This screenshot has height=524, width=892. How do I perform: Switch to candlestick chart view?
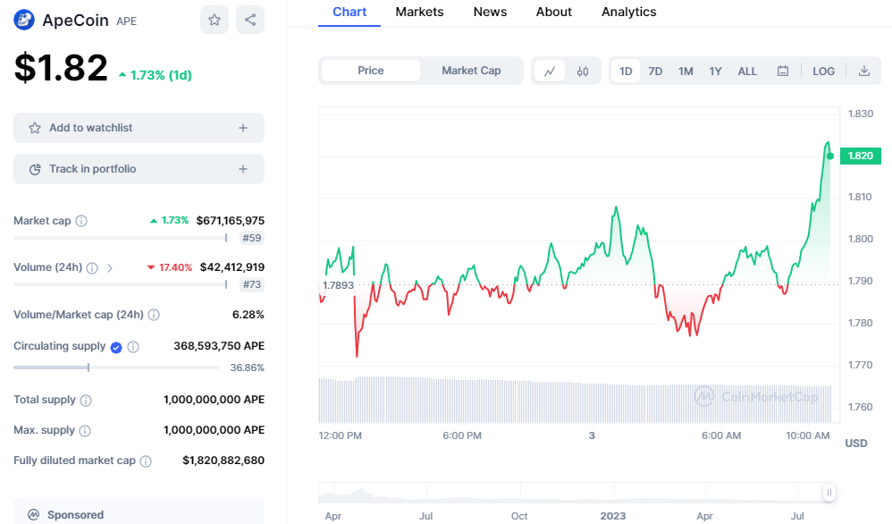coord(583,72)
